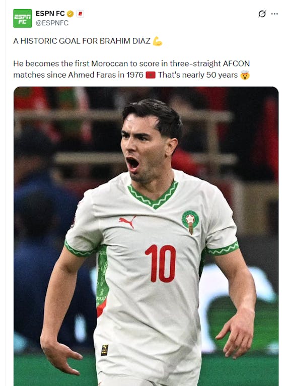
Task: Open the @ESPNFC handle link
Action: 52,23
